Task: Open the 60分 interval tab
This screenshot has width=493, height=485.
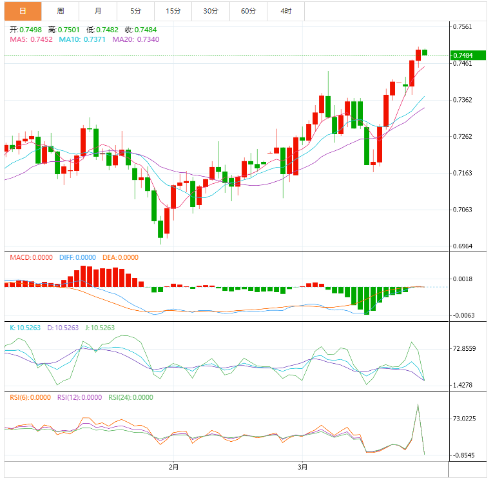Action: tap(248, 11)
